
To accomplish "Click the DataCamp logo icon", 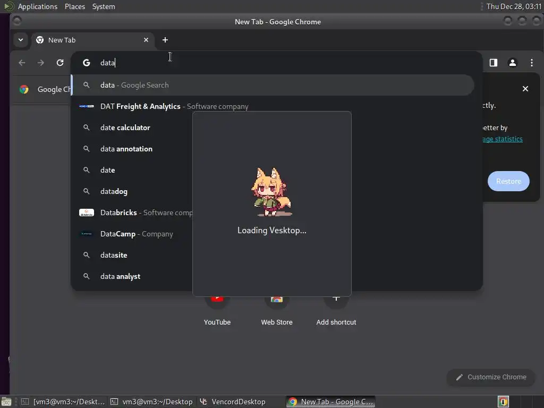I will click(87, 234).
